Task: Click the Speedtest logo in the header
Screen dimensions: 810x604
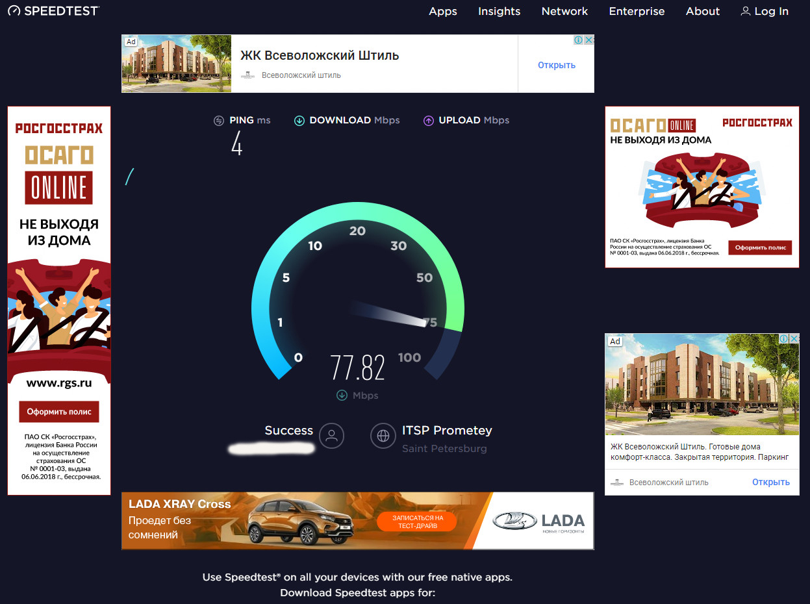Action: pos(53,11)
